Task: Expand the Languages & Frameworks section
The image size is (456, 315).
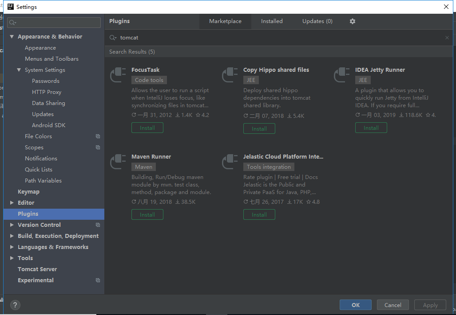Action: click(x=12, y=247)
